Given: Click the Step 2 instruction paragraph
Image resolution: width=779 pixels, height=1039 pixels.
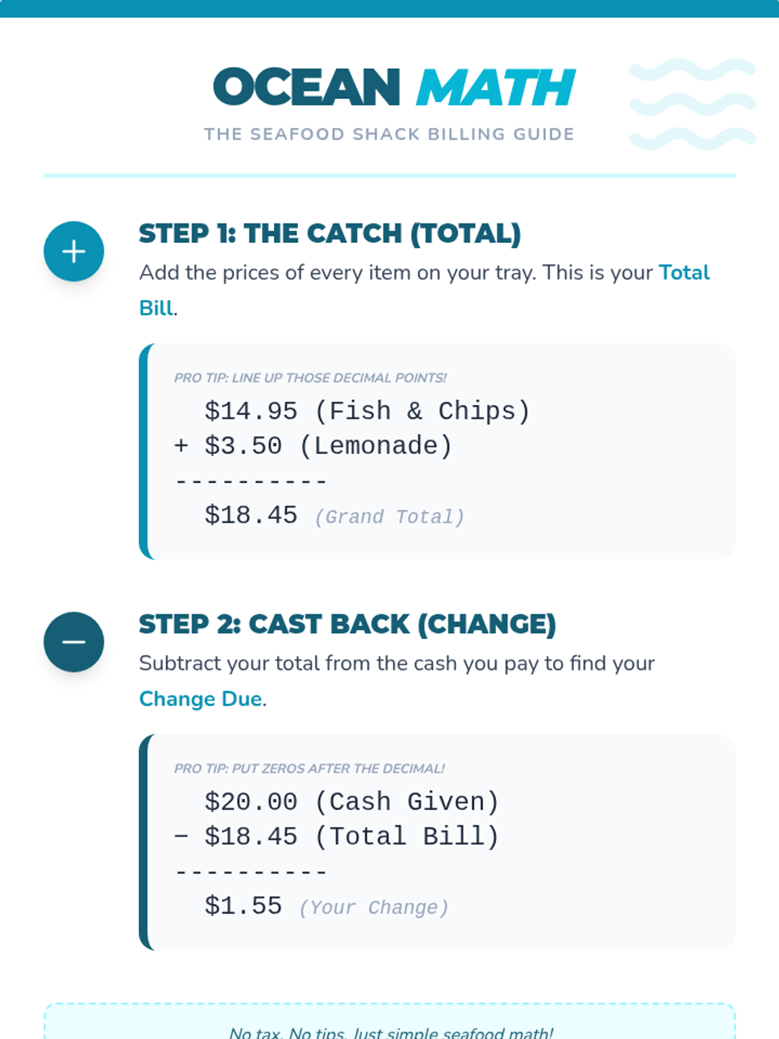Looking at the screenshot, I should tap(396, 663).
